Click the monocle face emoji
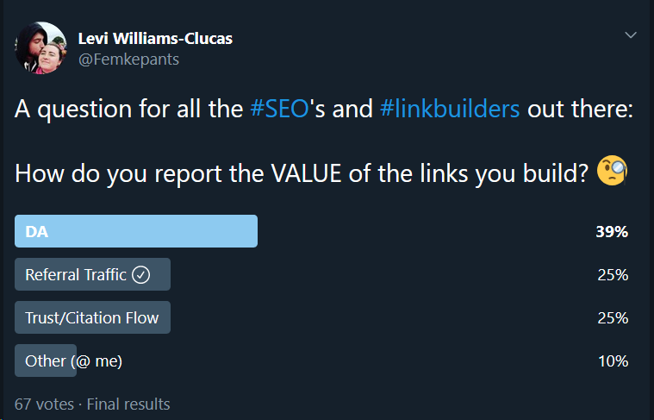Screen dimensions: 654x420 tap(612, 171)
